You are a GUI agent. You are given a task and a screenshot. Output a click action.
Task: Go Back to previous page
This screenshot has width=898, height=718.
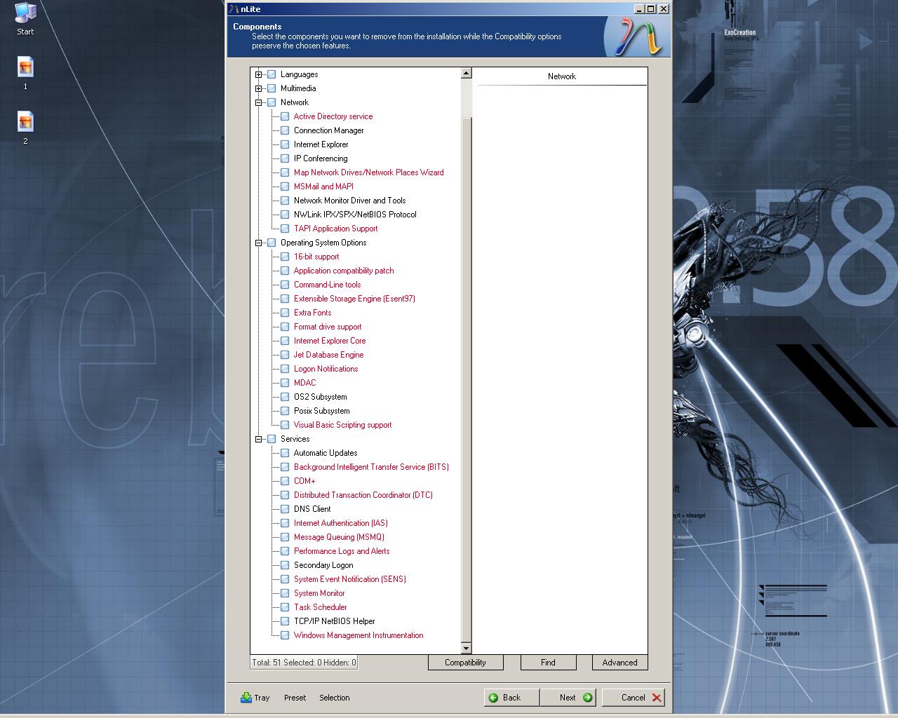(511, 697)
